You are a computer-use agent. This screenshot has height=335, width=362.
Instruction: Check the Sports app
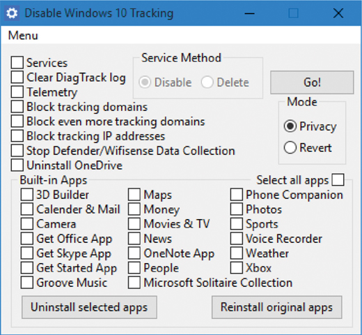click(237, 223)
